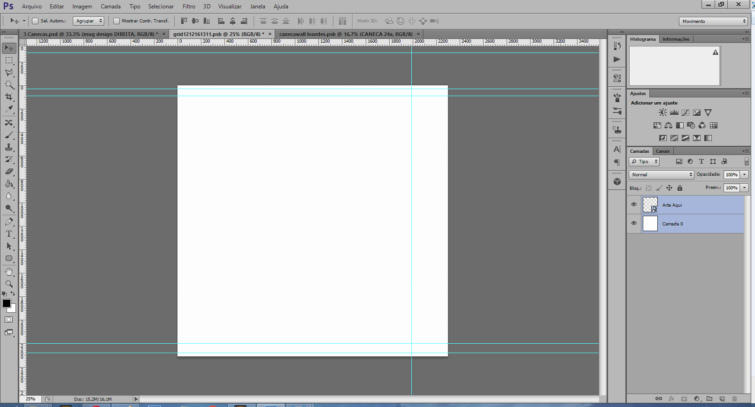Screen dimensions: 755x407
Task: Open the Camada menu
Action: tap(111, 7)
